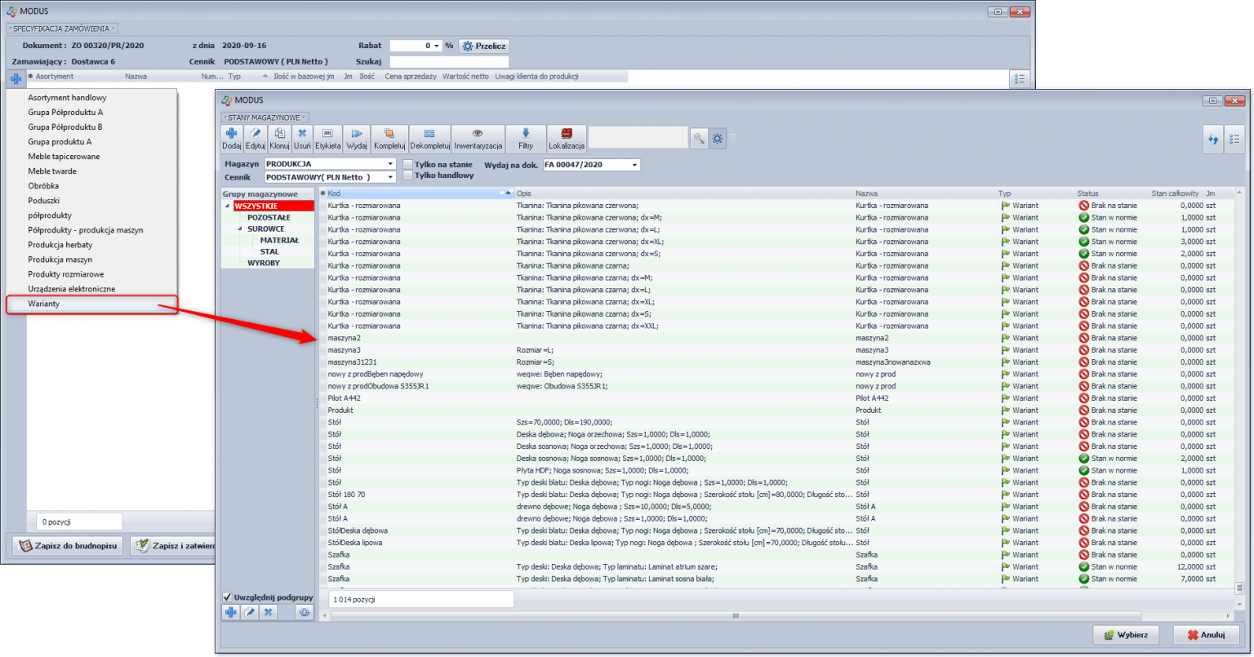
Task: Click the Dodaj button in warehouse toolbar
Action: pos(231,138)
